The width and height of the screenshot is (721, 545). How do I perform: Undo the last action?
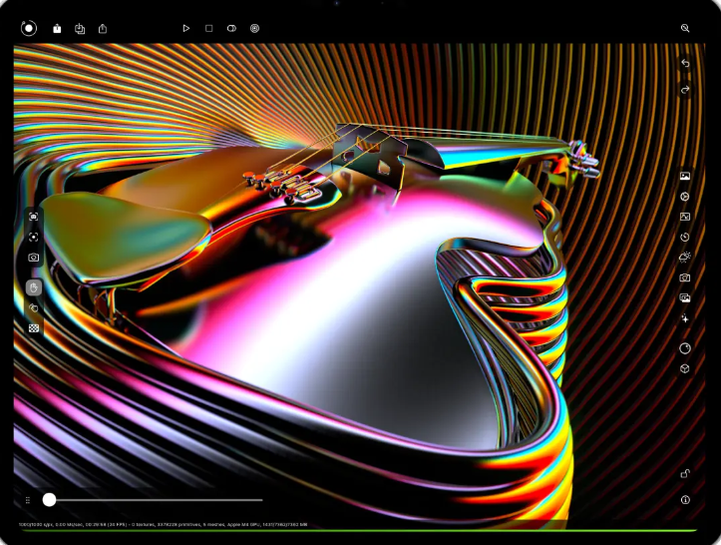685,63
